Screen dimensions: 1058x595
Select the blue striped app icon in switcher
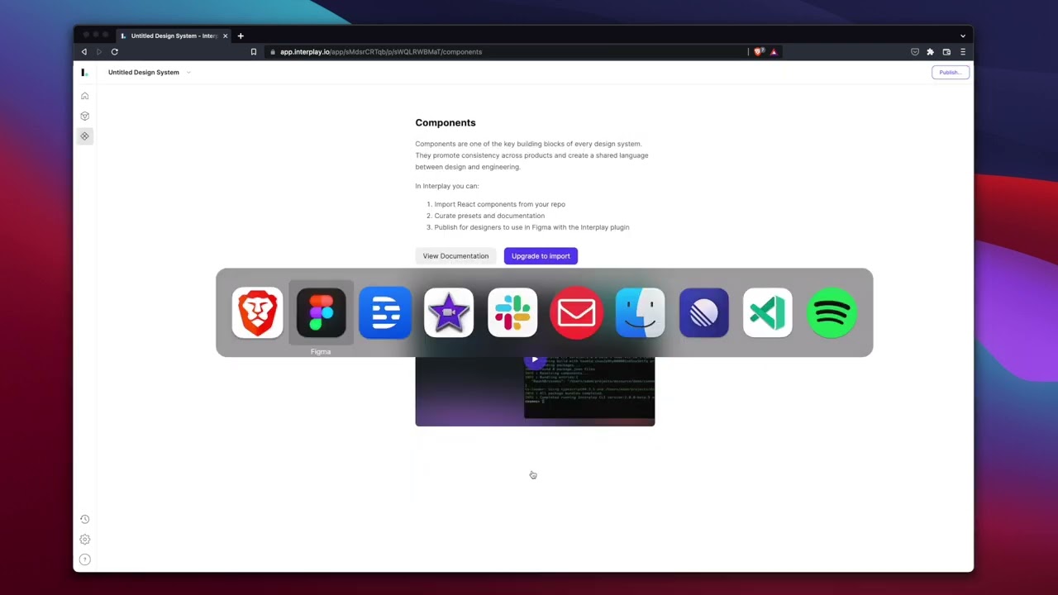click(385, 312)
